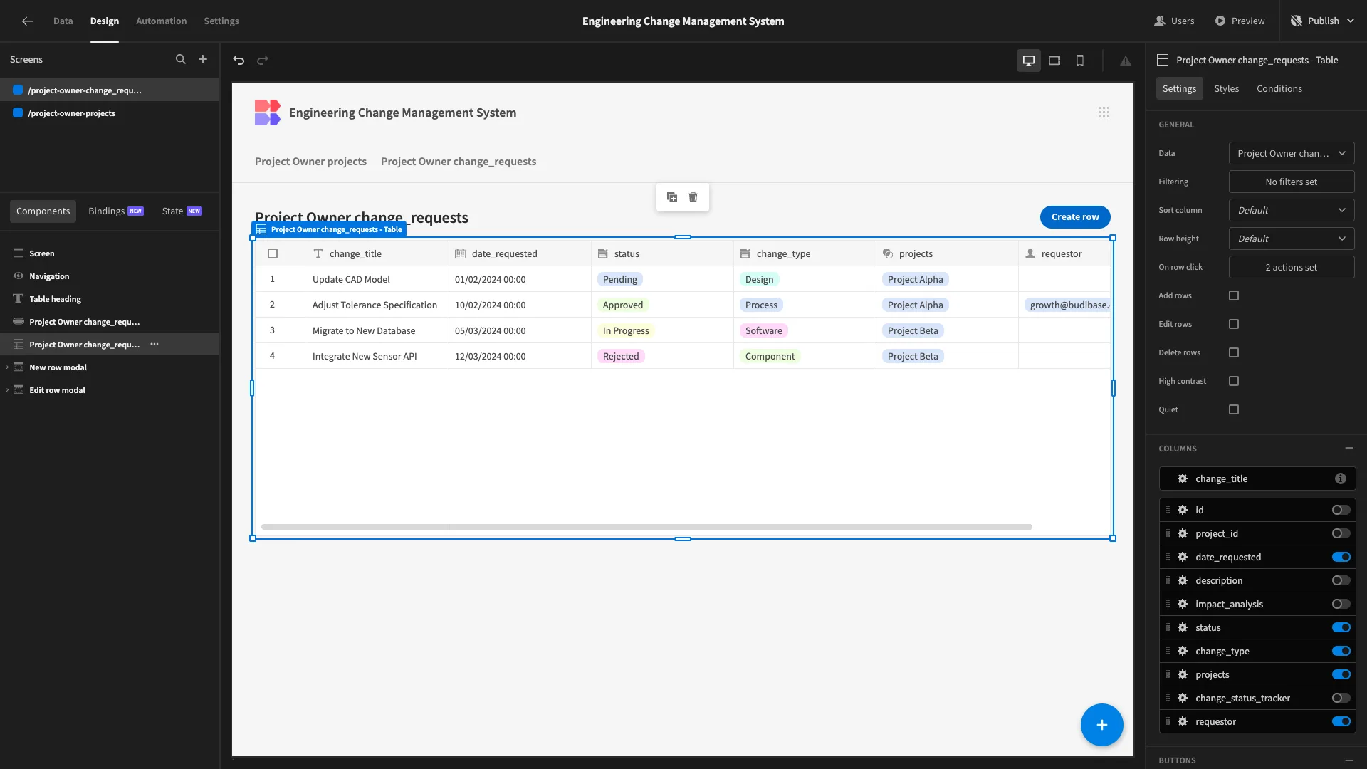This screenshot has height=769, width=1367.
Task: Click the No filters set button
Action: [1292, 182]
